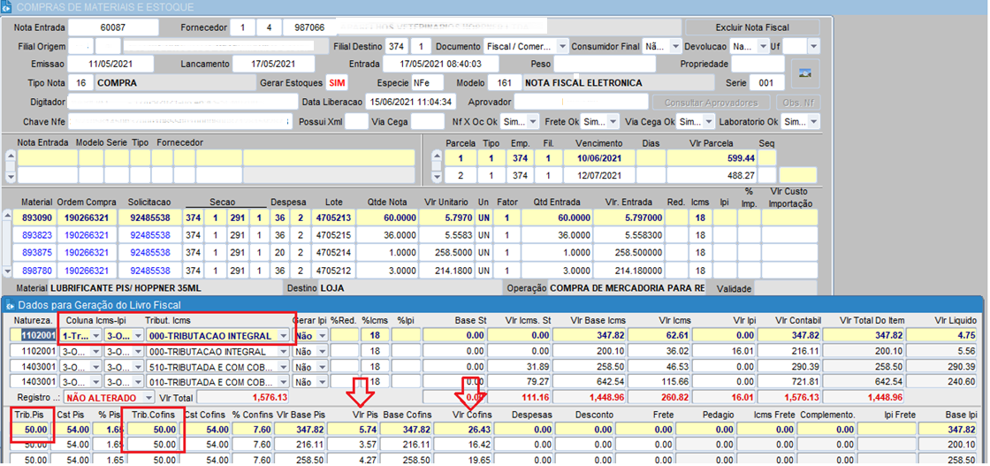Click the Lancamento date field
This screenshot has height=466, width=990.
273,64
